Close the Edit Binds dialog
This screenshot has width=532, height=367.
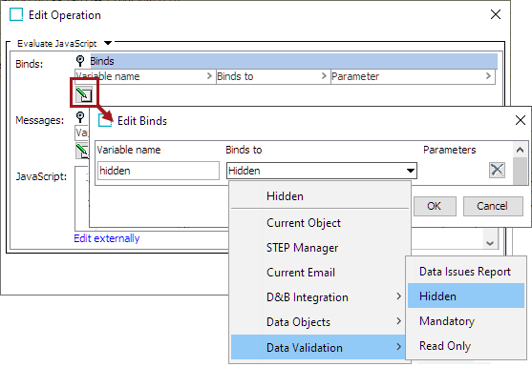point(521,120)
